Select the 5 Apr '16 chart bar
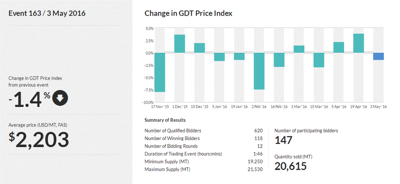 coord(339,48)
